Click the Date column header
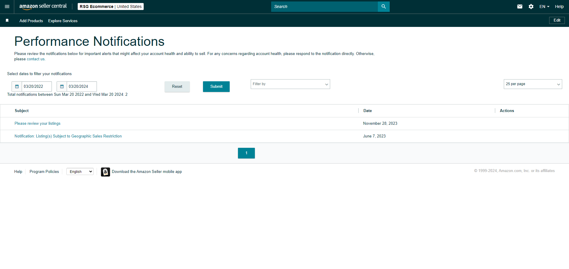Viewport: 569px width, 269px height. (367, 111)
